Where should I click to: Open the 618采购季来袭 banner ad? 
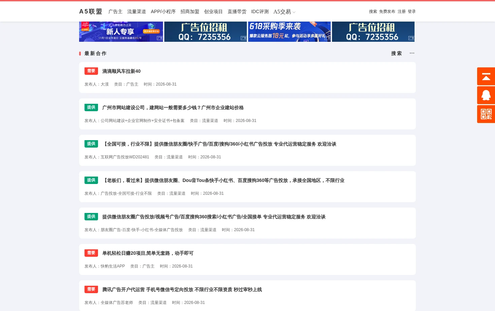[x=289, y=32]
